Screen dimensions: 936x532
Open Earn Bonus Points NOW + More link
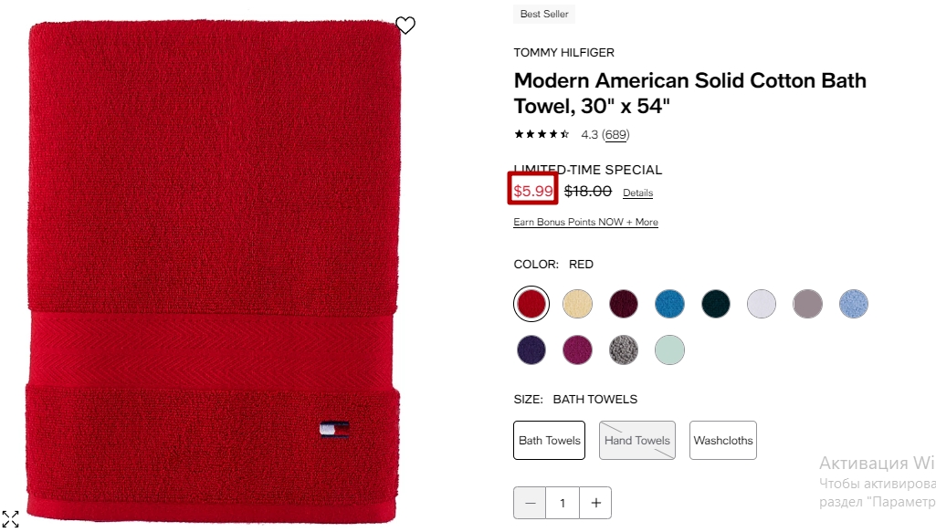pos(585,222)
